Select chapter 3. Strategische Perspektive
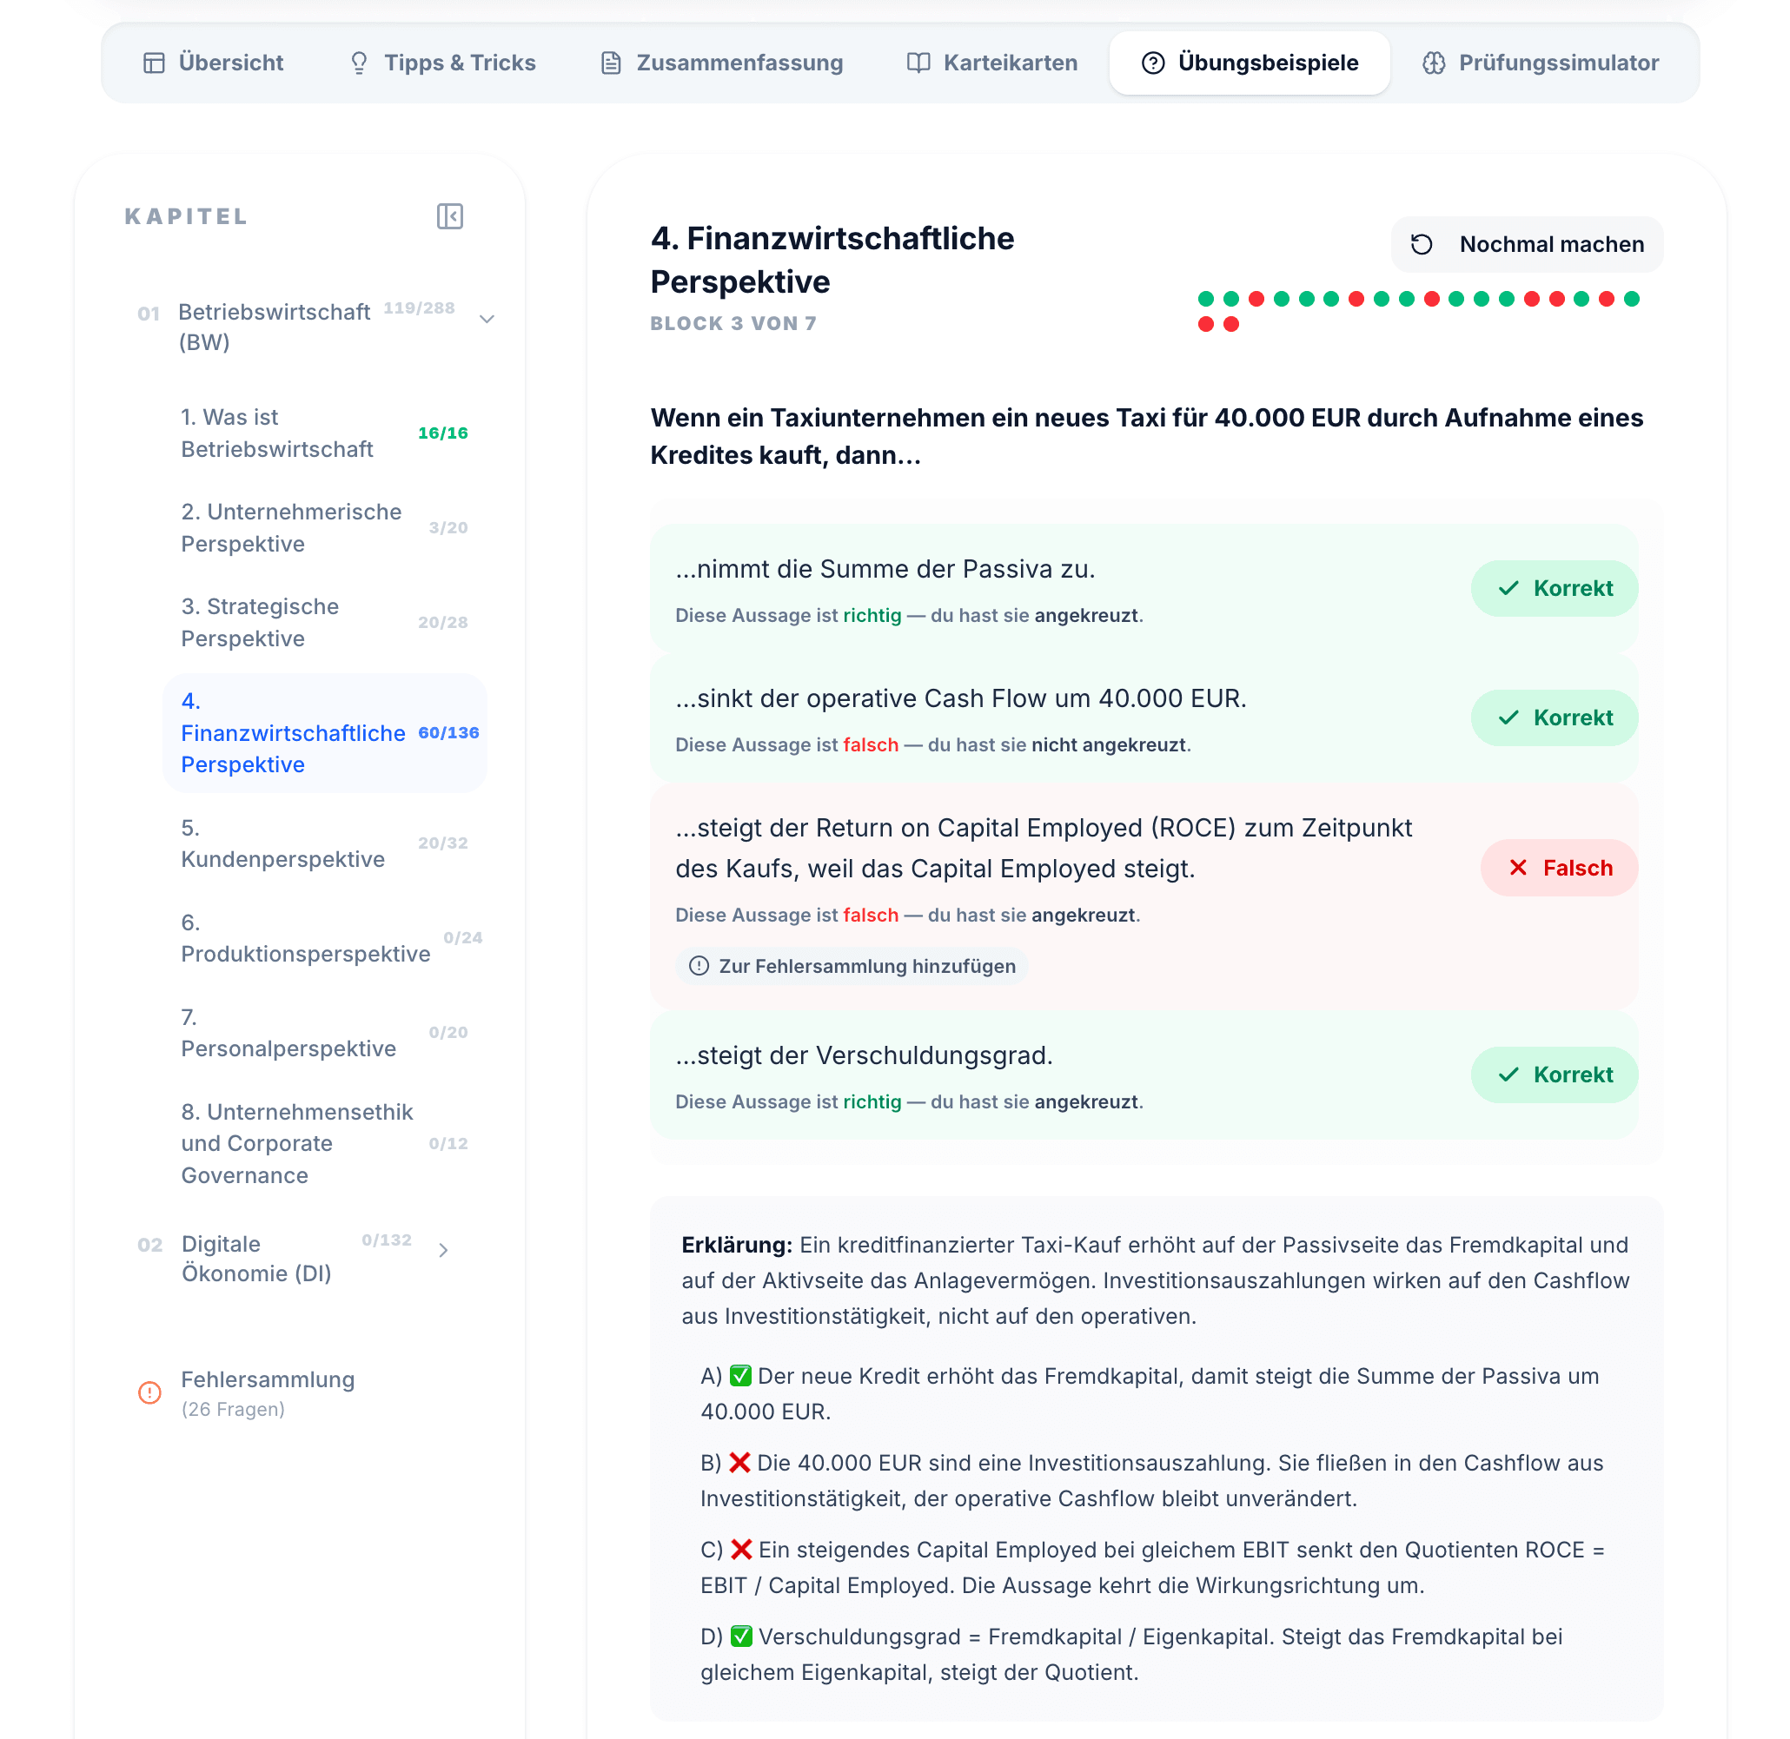Screen dimensions: 1790x1739 325,622
